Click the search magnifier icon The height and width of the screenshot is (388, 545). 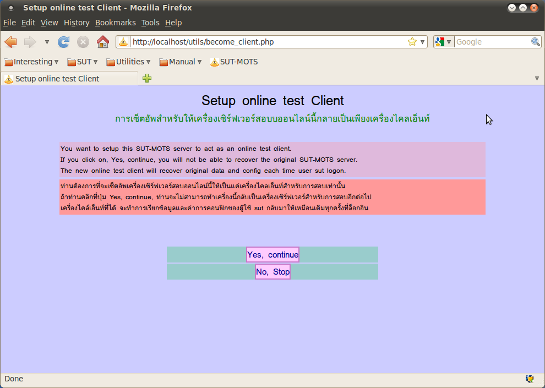coord(536,42)
